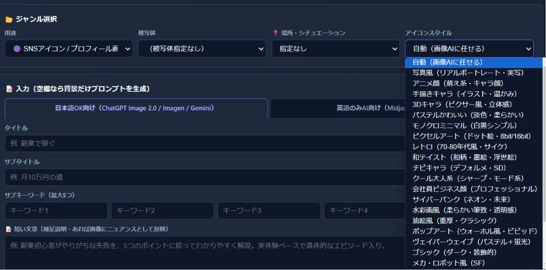Select 写真風 (リアルポートレート・実写) option
The height and width of the screenshot is (270, 546).
pyautogui.click(x=474, y=73)
